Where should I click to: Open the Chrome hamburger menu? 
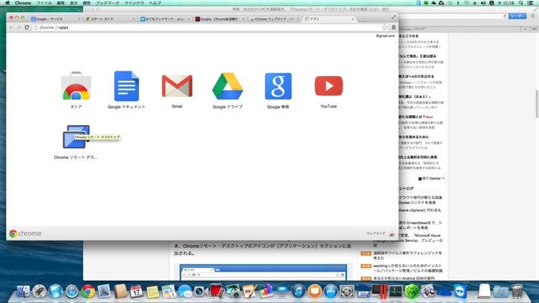tap(393, 27)
